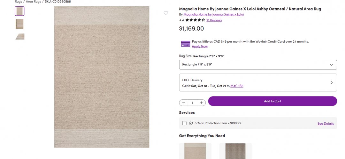Select the second rug thumbnail

click(19, 24)
